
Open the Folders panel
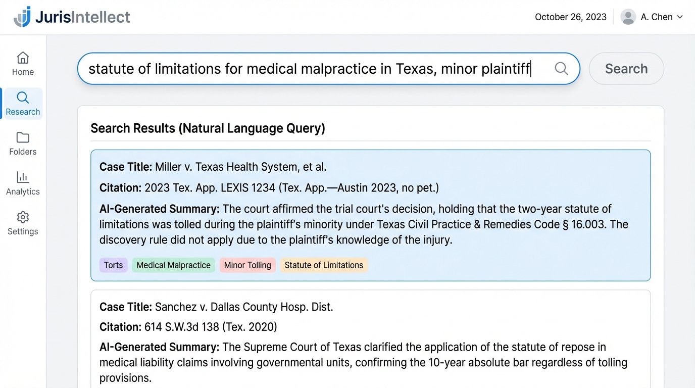tap(22, 142)
